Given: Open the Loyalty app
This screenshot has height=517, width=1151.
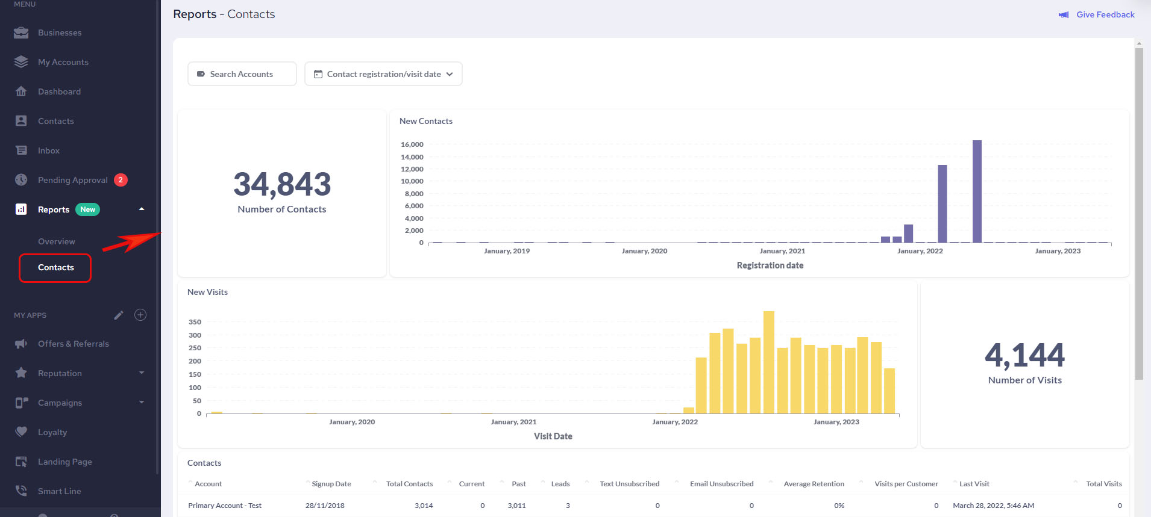Looking at the screenshot, I should (x=52, y=432).
